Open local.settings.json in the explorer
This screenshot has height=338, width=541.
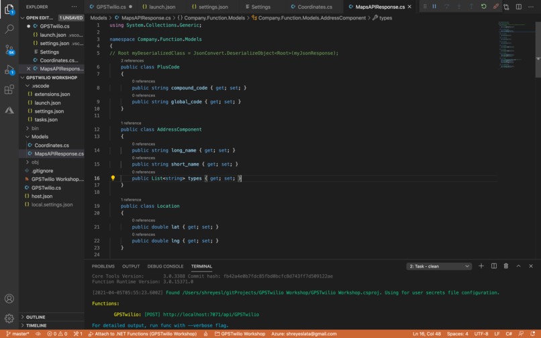(x=52, y=205)
